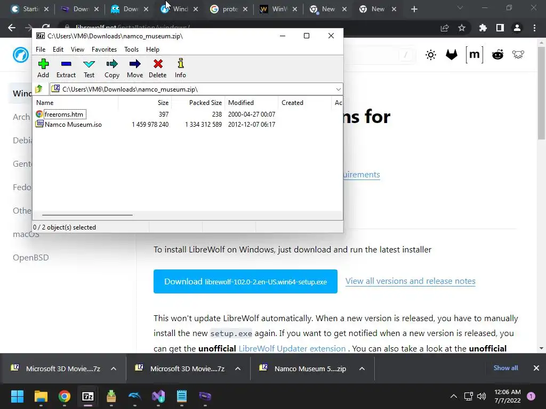Open Windows Start menu
The height and width of the screenshot is (409, 546).
[x=17, y=396]
